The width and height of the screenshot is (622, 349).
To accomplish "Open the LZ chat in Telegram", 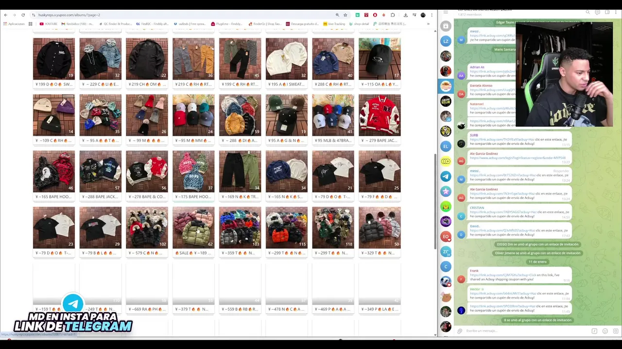I will [x=446, y=42].
